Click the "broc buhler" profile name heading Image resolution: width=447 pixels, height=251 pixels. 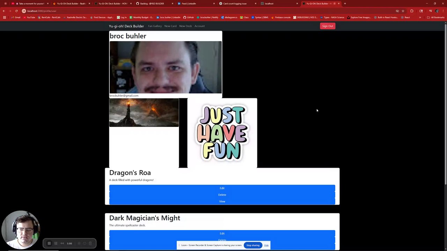pyautogui.click(x=128, y=36)
